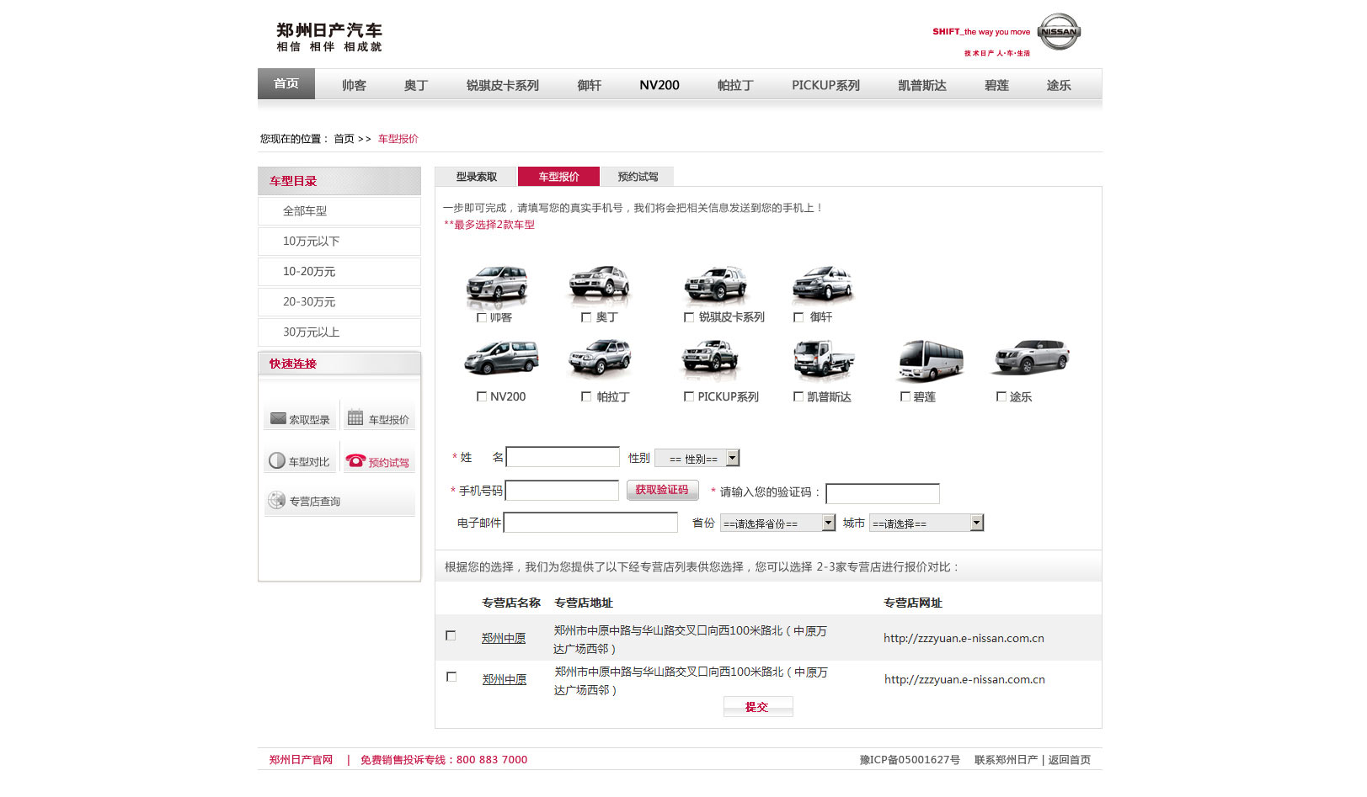1367x797 pixels.
Task: Select the 帕拉丁 checkbox
Action: (586, 396)
